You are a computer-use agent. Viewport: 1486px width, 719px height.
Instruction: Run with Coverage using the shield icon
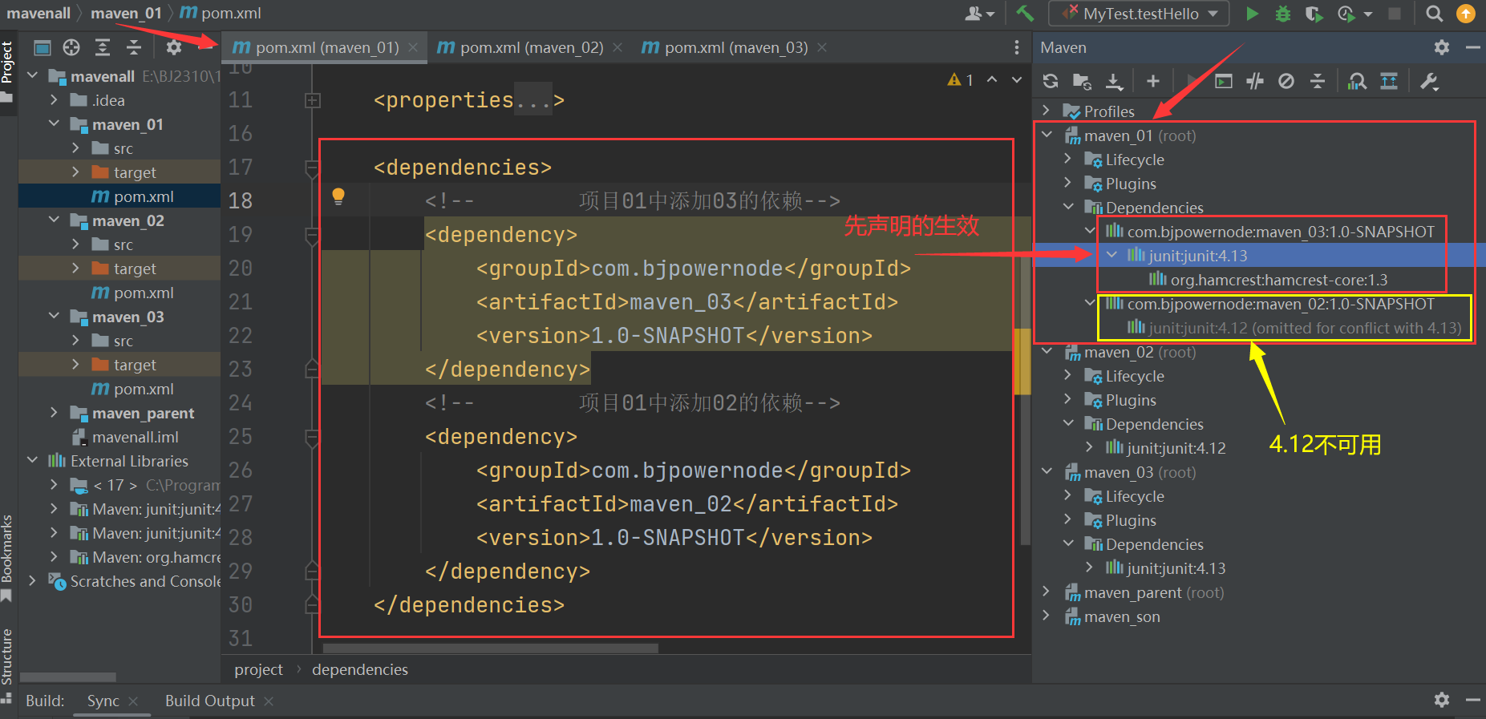pos(1314,14)
